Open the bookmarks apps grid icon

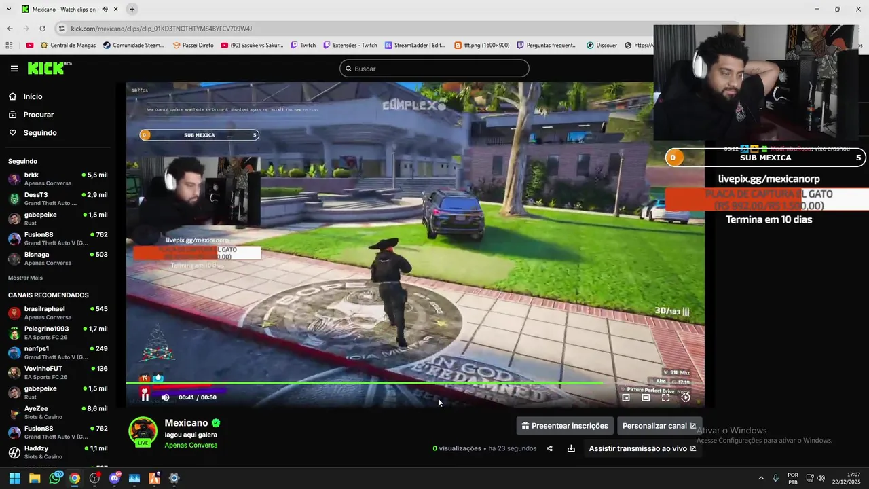point(9,46)
